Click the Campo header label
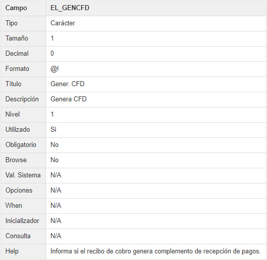The width and height of the screenshot is (267, 260). tap(16, 8)
